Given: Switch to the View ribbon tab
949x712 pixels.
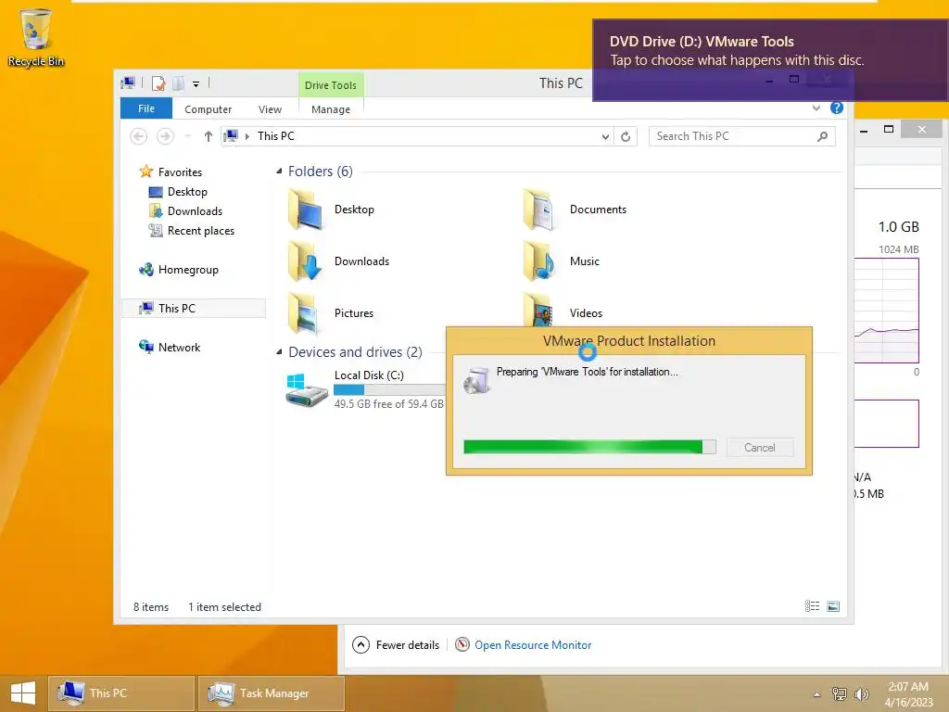Looking at the screenshot, I should pos(270,109).
